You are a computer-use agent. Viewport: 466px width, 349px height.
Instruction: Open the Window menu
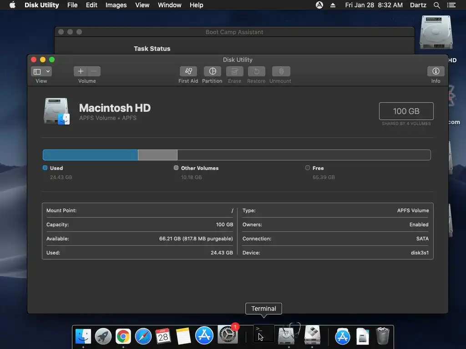(169, 5)
